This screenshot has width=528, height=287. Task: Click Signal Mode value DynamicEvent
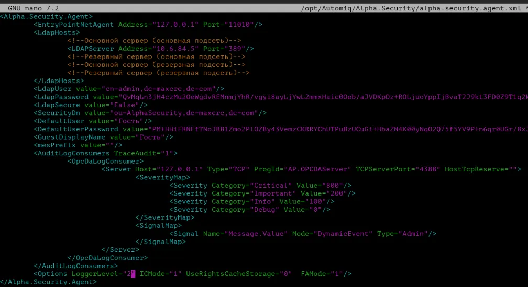[x=343, y=234]
